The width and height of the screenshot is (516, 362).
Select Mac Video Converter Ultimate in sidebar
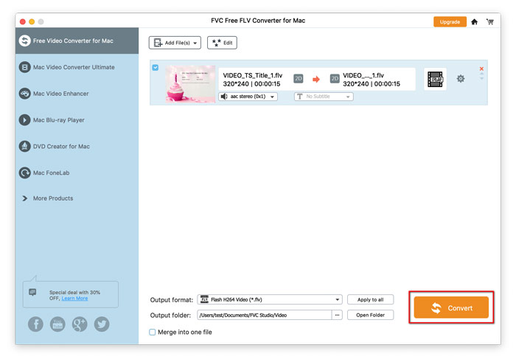74,67
